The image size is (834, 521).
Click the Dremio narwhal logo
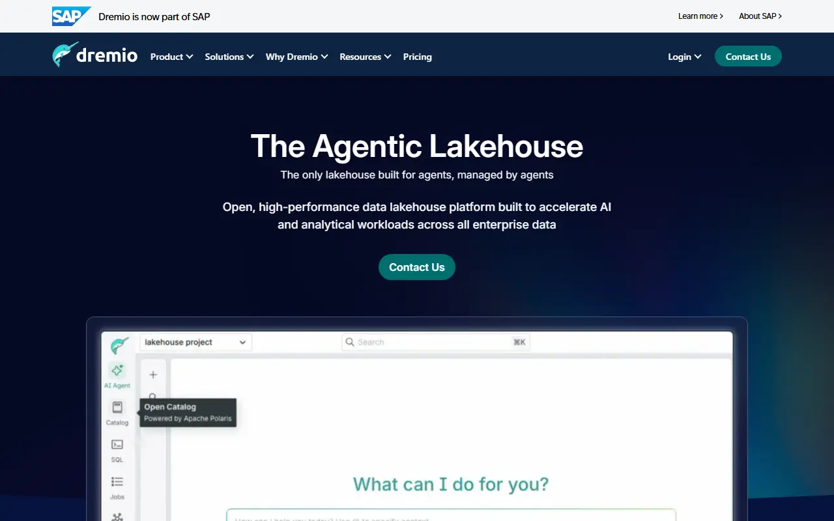(95, 55)
